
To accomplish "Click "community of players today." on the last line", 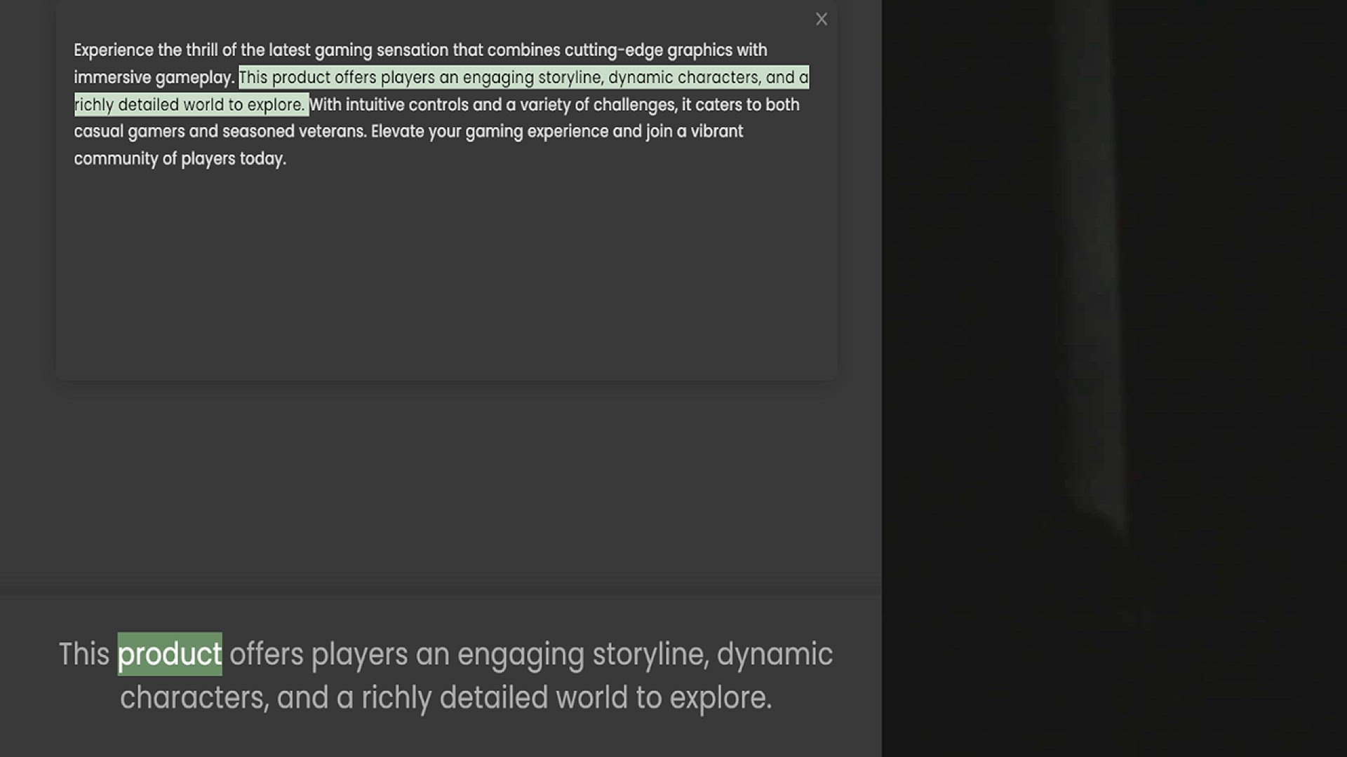I will (x=180, y=159).
